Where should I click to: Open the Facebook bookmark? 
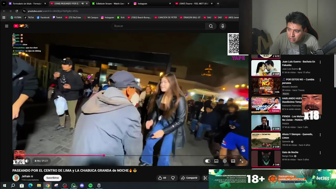pos(43,18)
